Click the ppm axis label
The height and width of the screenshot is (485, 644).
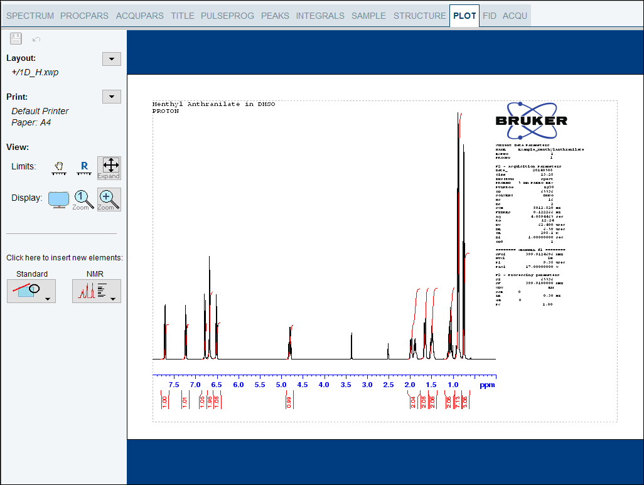[x=487, y=385]
